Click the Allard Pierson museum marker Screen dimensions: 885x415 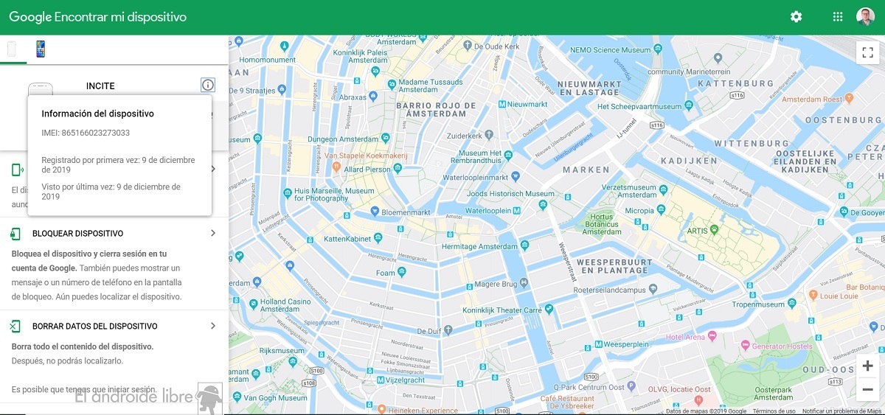point(398,168)
